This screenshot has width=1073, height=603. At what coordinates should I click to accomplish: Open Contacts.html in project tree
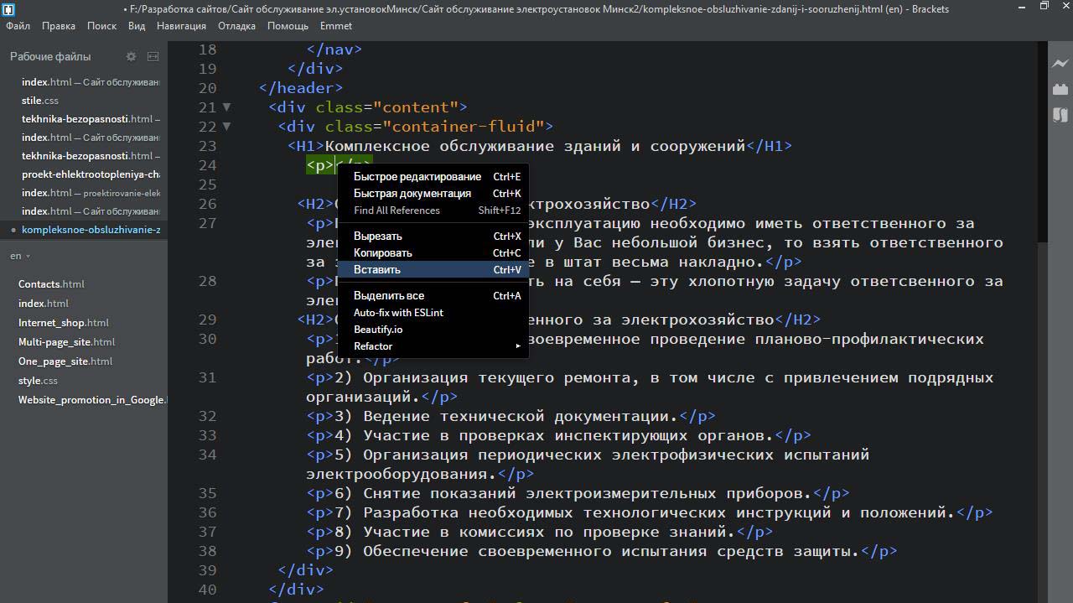[x=51, y=284]
